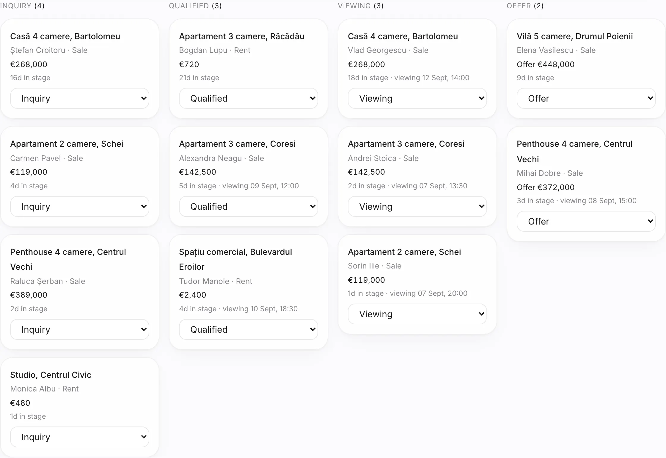This screenshot has width=666, height=458.
Task: Open Viewing dropdown for Vlad Georgescu
Action: point(417,98)
